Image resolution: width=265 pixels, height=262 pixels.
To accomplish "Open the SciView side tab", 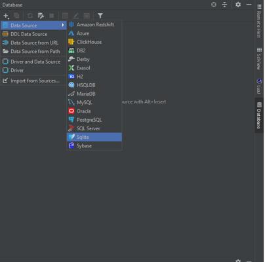I will point(259,58).
